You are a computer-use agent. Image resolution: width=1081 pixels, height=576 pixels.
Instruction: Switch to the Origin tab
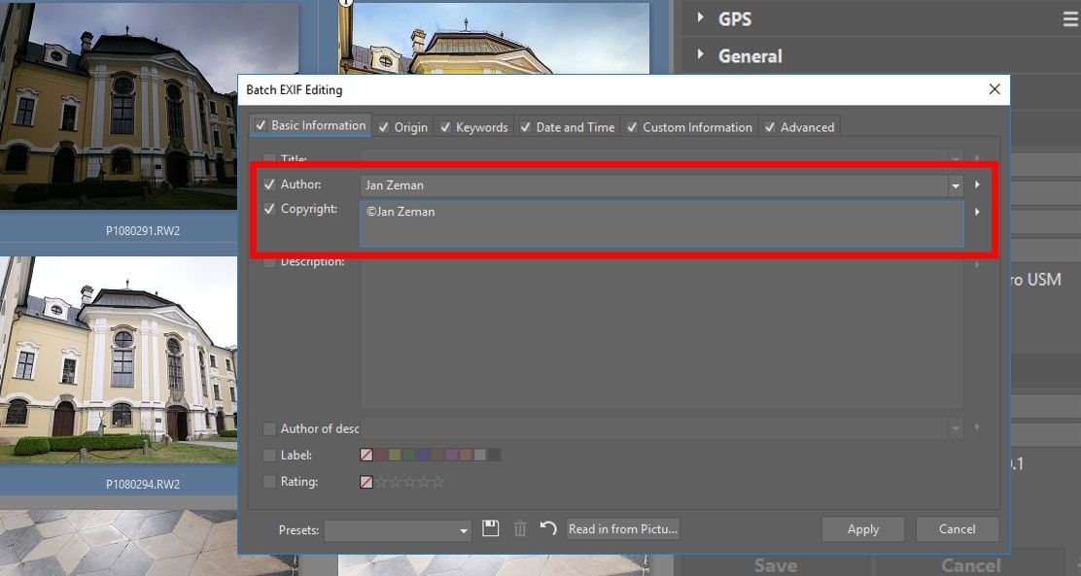tap(402, 125)
